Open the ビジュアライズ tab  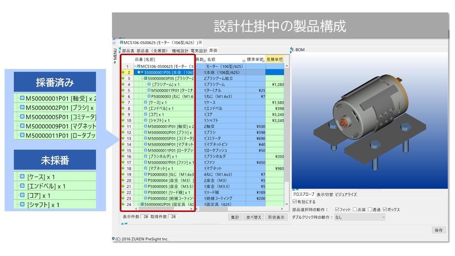tap(346, 194)
